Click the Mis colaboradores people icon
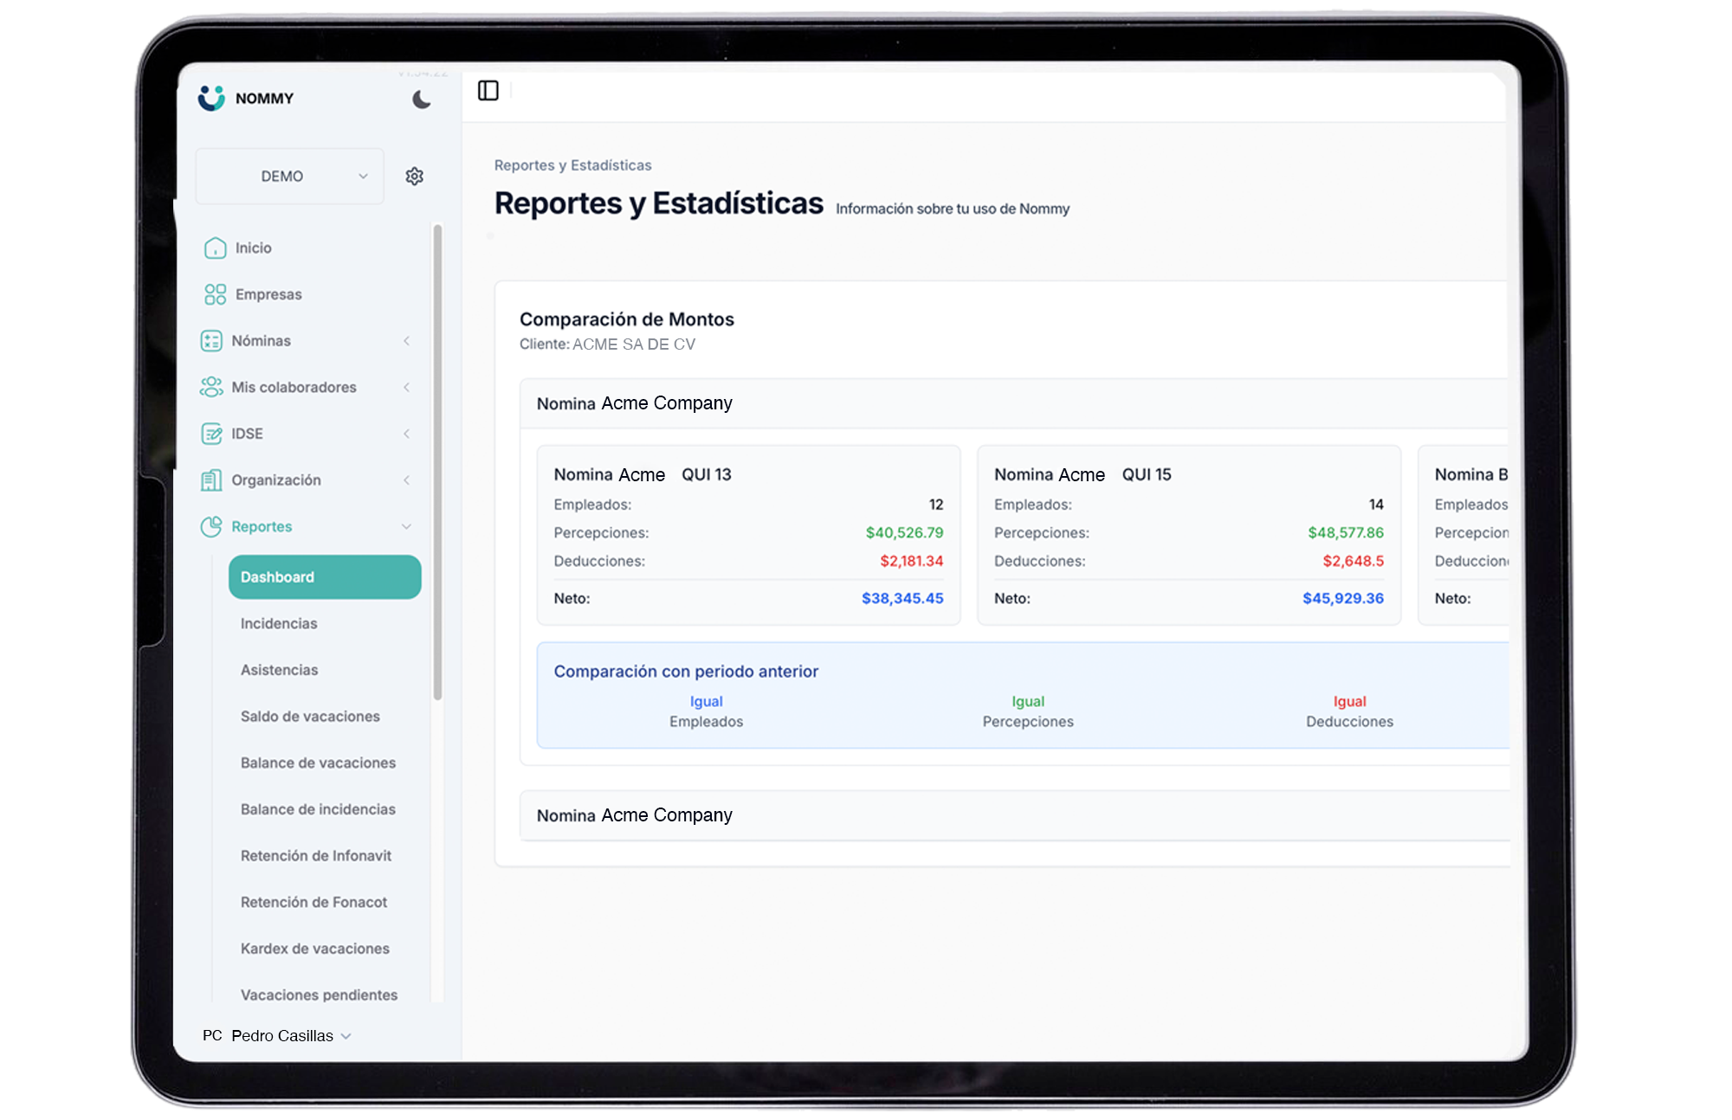 (211, 387)
